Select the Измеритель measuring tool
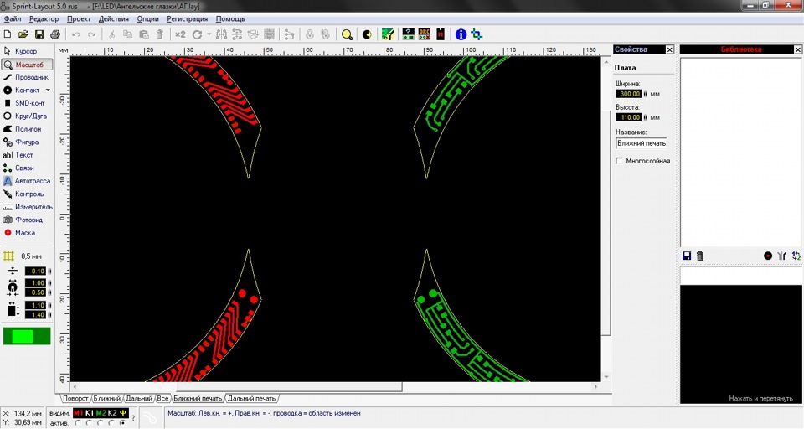This screenshot has height=429, width=804. tap(26, 207)
